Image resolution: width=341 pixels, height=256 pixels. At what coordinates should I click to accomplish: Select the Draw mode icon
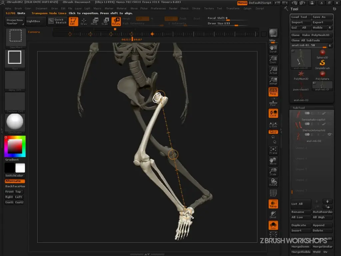pyautogui.click(x=84, y=22)
